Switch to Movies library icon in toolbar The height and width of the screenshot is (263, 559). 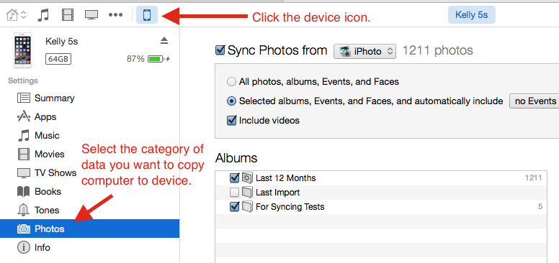tap(68, 15)
